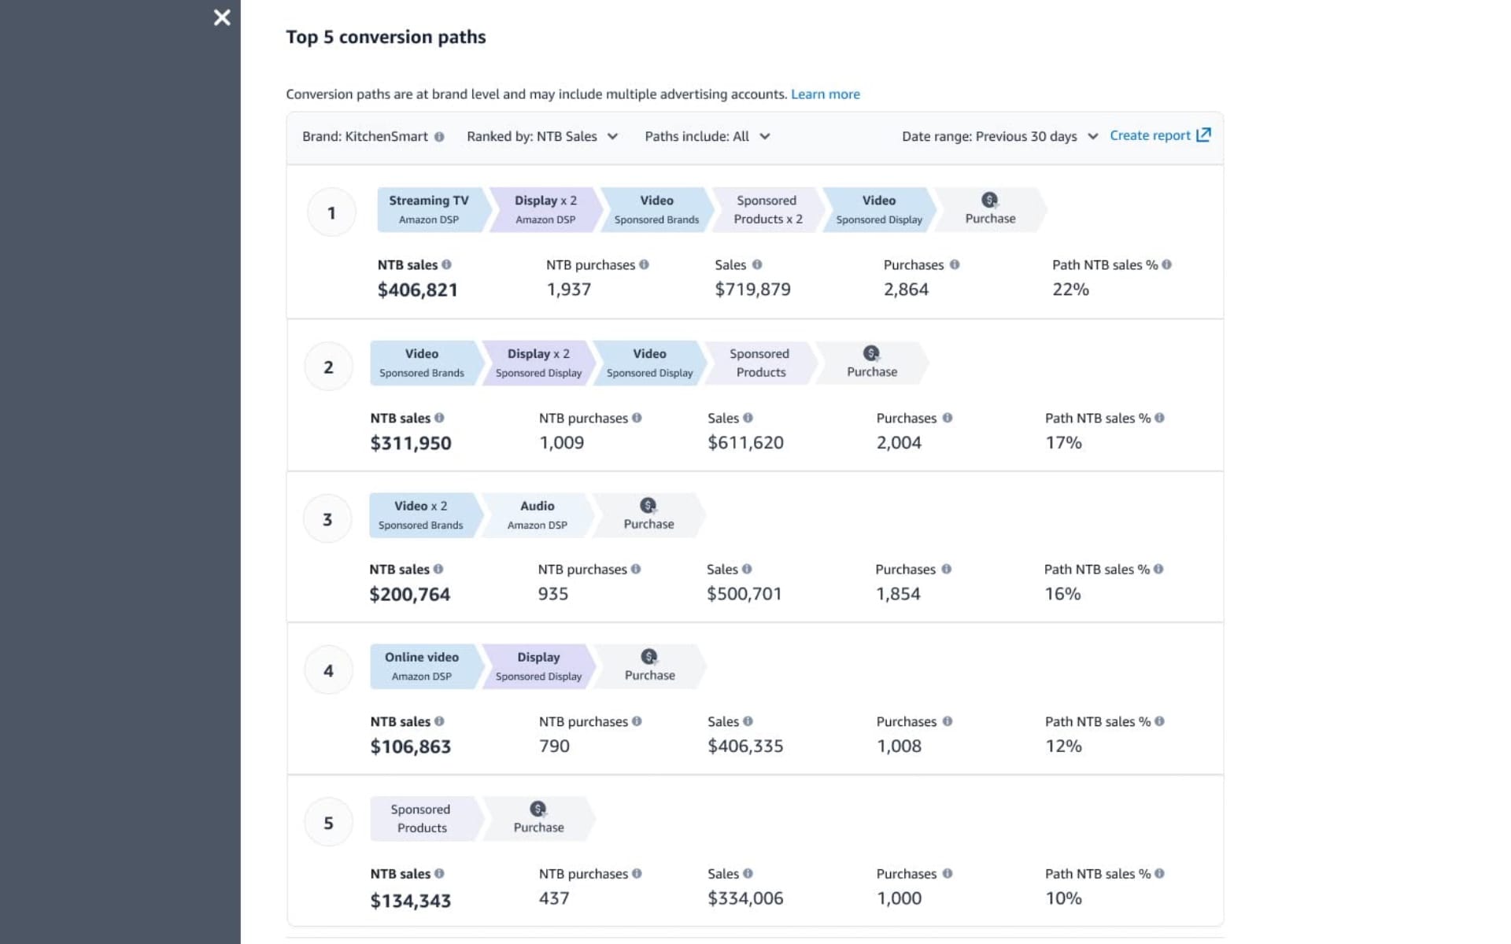
Task: Select the Audio Amazon DSP segment on path 3
Action: pos(537,514)
